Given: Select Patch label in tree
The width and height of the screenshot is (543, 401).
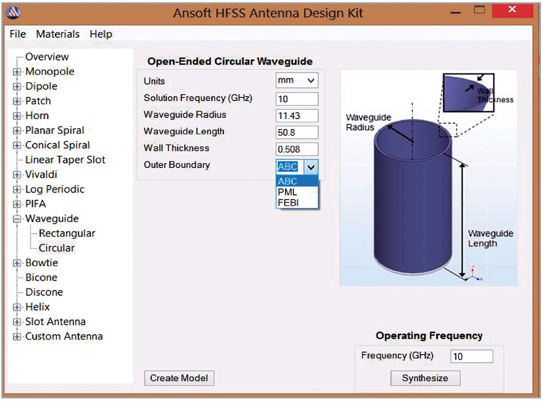Looking at the screenshot, I should coord(38,101).
